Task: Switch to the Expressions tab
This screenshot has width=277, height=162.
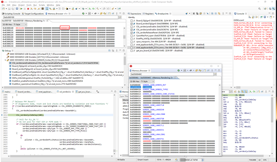Action: 135,13
